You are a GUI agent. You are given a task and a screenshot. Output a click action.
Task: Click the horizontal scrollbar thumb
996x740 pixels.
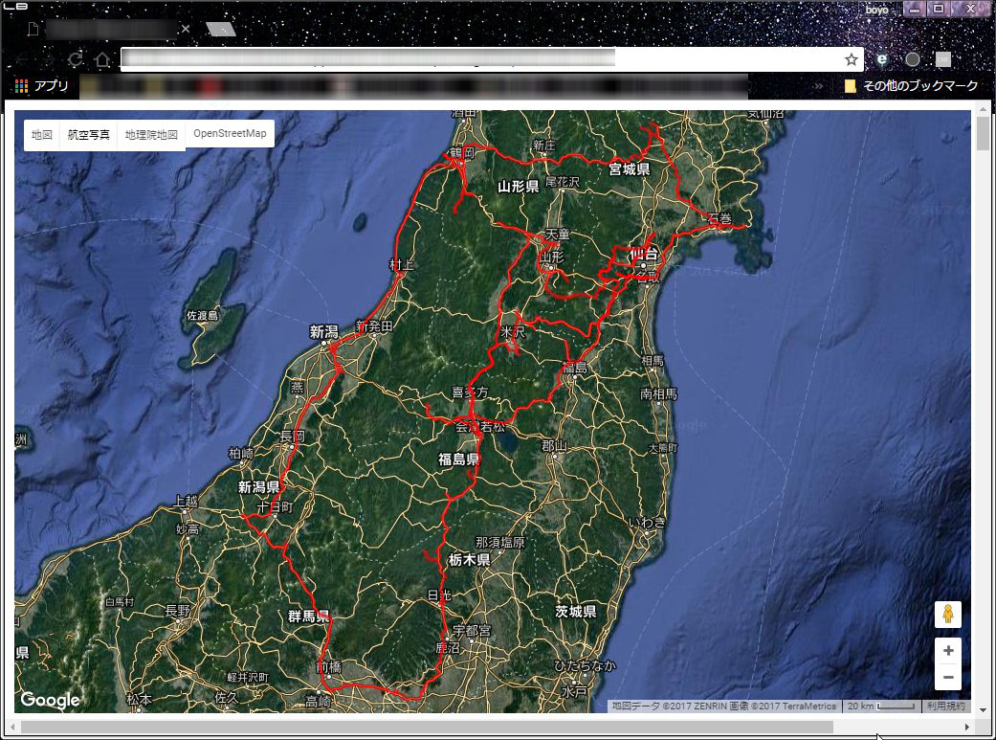coord(427,727)
